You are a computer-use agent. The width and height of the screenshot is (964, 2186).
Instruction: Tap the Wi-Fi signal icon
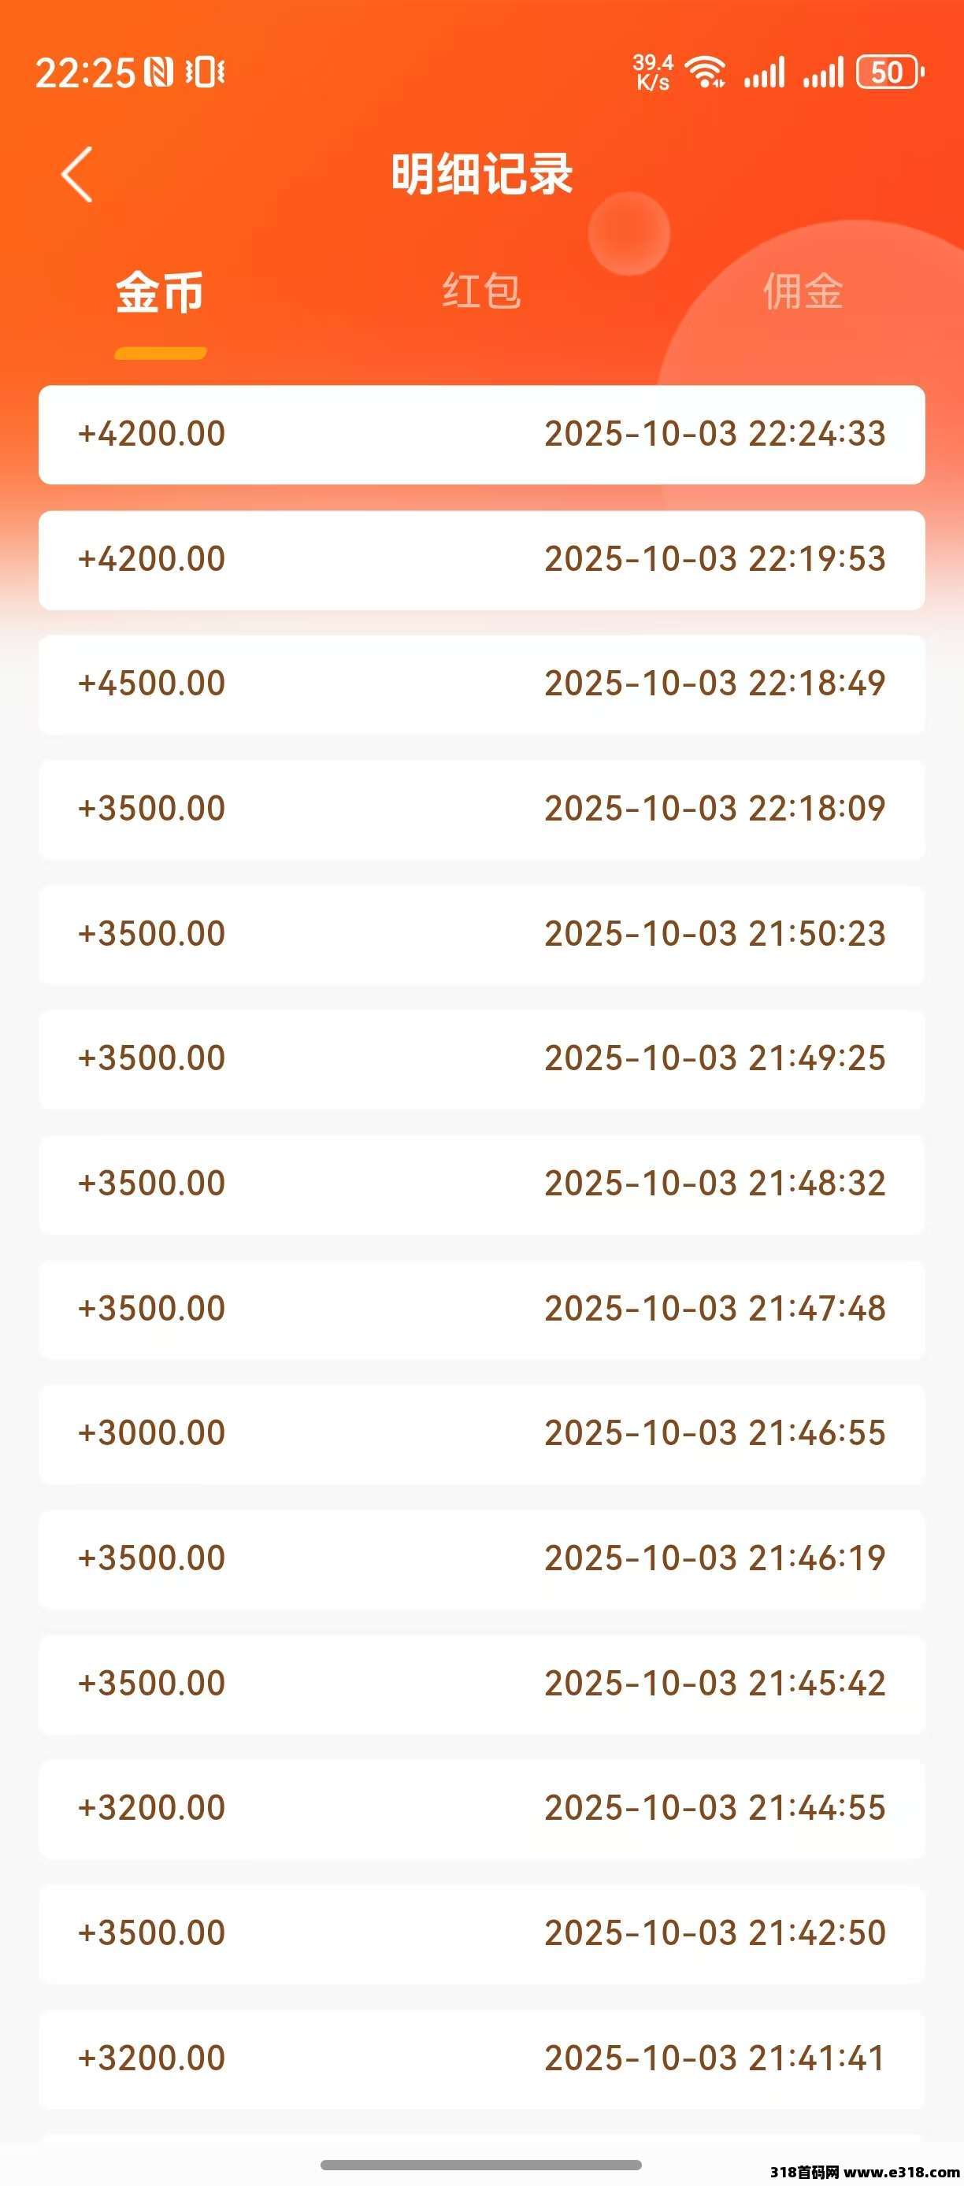click(704, 72)
